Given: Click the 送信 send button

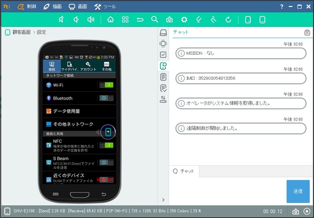Looking at the screenshot, I should tap(298, 191).
